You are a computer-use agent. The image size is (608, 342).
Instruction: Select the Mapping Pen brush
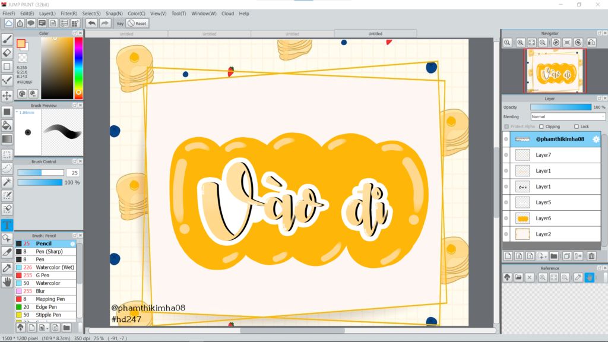tap(46, 299)
